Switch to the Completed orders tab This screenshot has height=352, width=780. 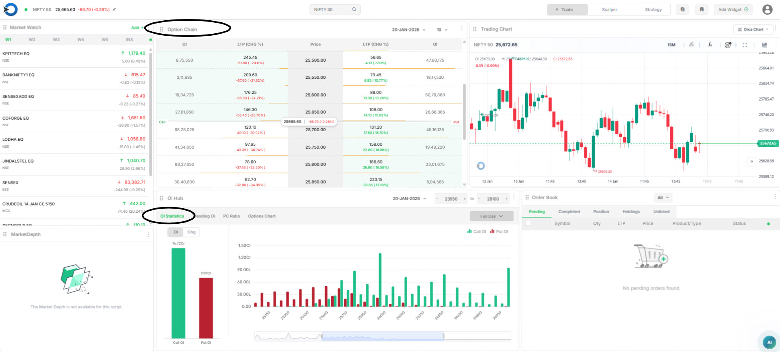pyautogui.click(x=569, y=212)
